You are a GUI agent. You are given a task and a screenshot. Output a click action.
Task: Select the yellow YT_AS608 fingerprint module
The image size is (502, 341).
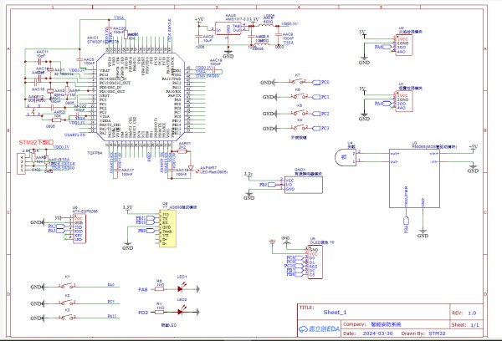[167, 228]
